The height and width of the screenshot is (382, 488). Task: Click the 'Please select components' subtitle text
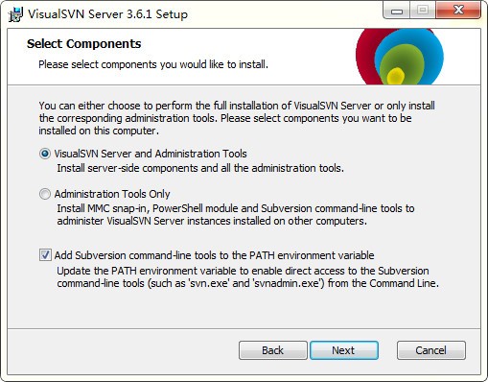pos(153,64)
